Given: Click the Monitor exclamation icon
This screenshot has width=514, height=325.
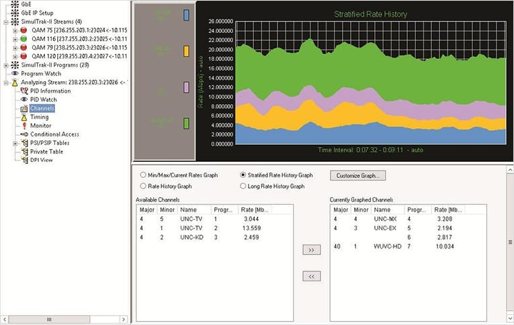Looking at the screenshot, I should point(24,126).
